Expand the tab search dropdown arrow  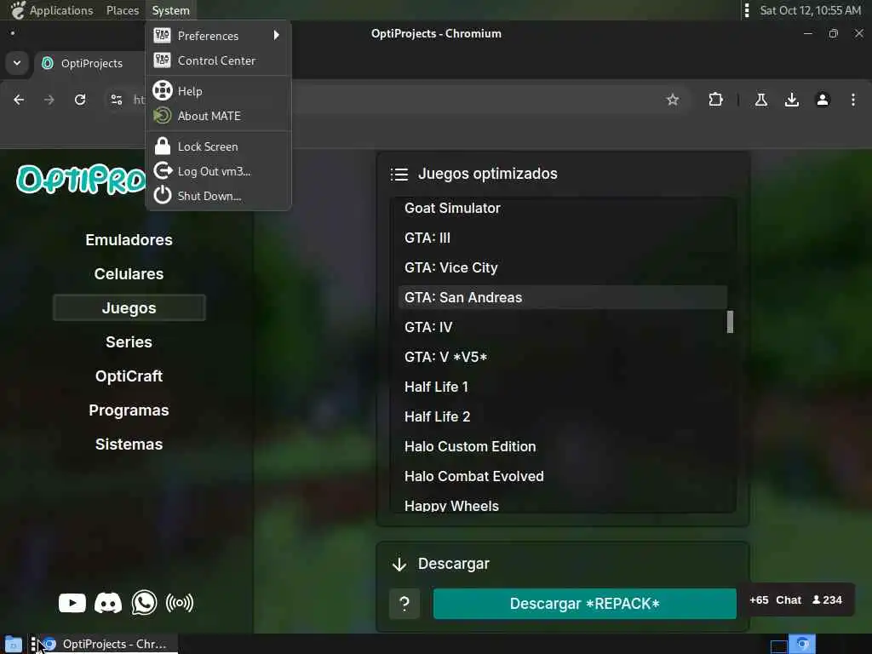[x=17, y=63]
